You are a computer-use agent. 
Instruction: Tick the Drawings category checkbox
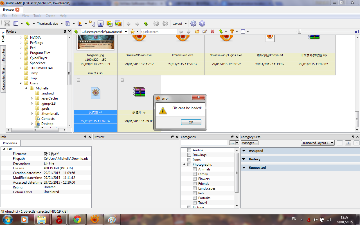[189, 155]
